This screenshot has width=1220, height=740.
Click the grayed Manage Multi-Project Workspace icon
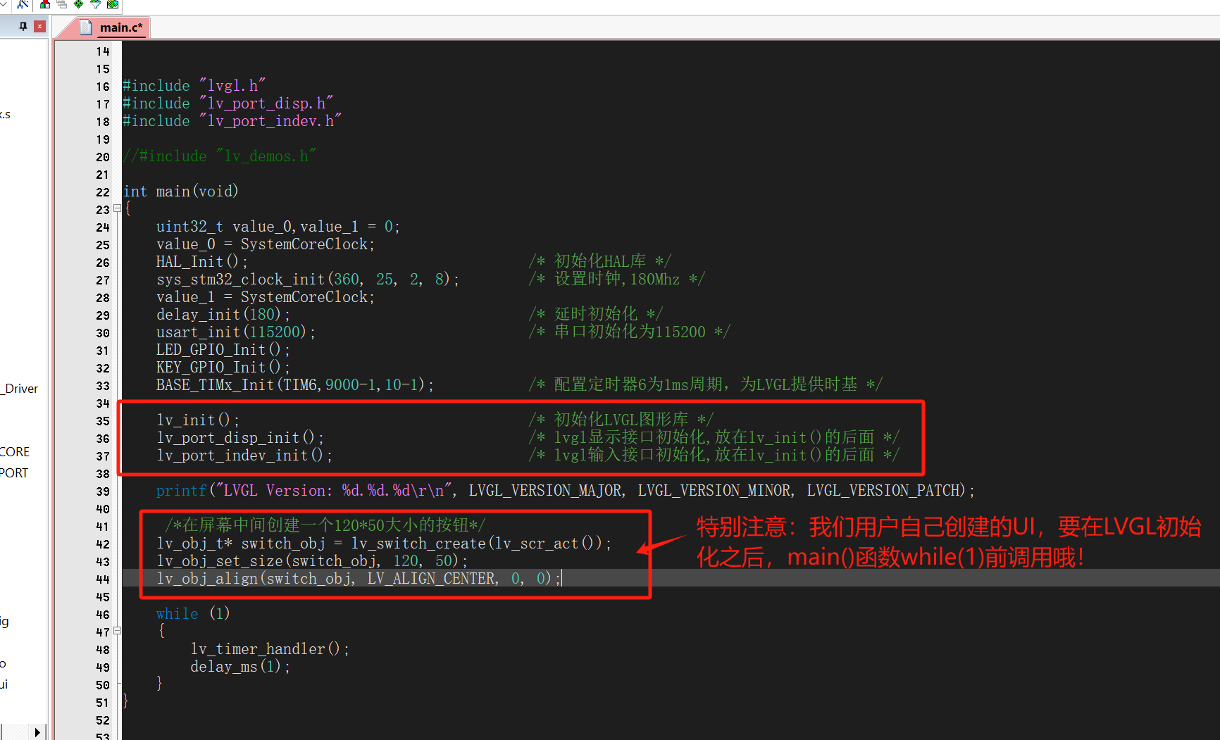(x=62, y=4)
